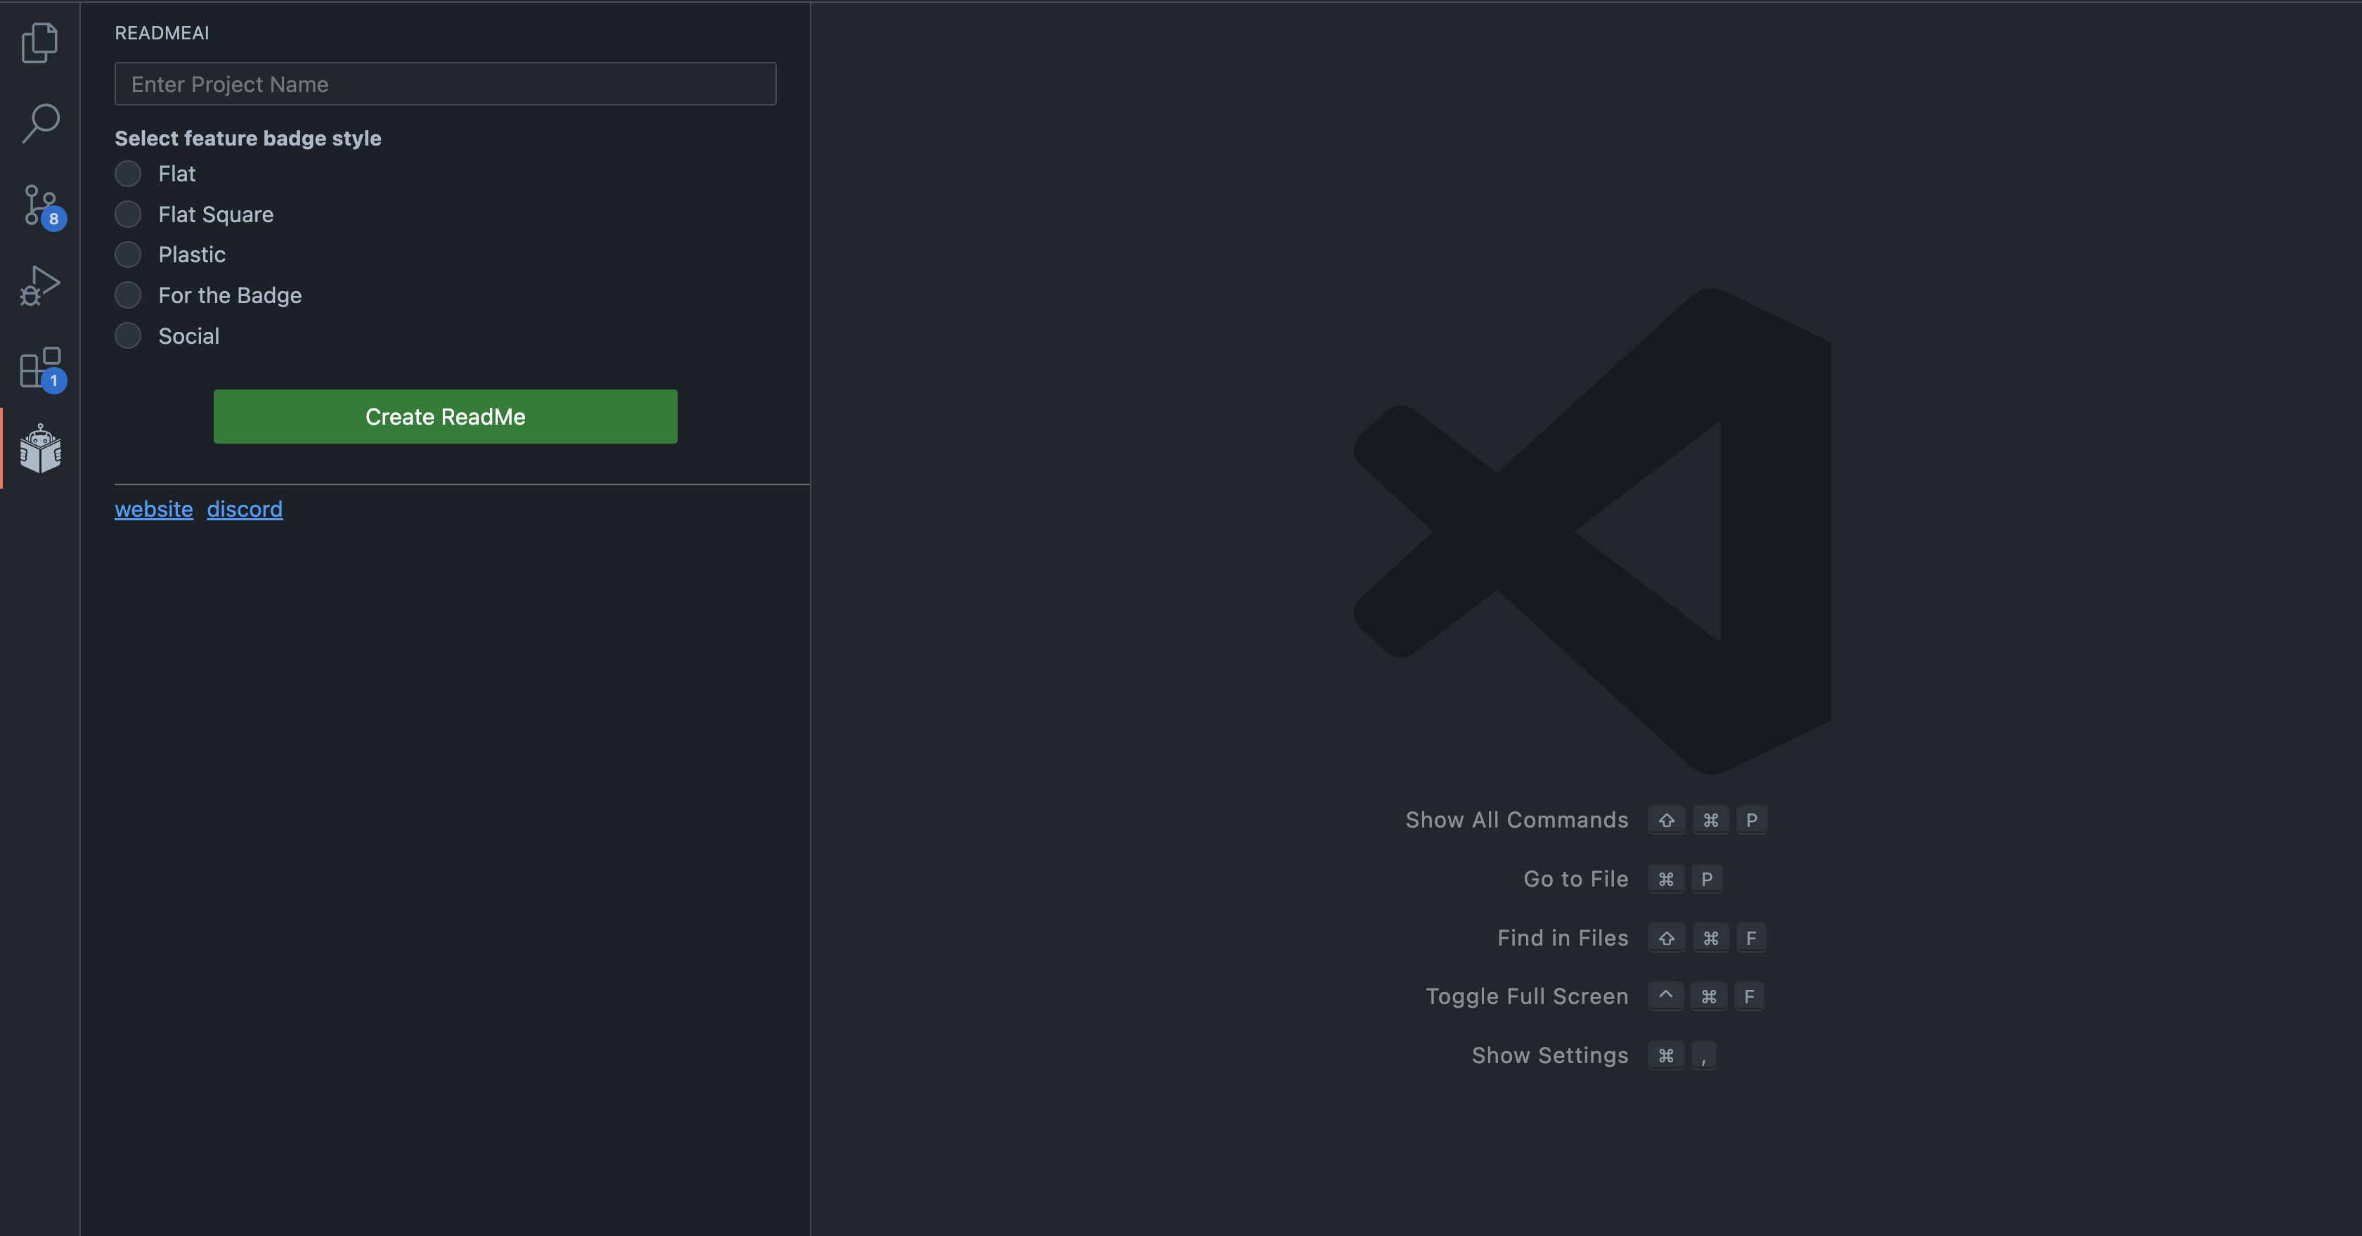Select the Plastic badge style

[129, 255]
